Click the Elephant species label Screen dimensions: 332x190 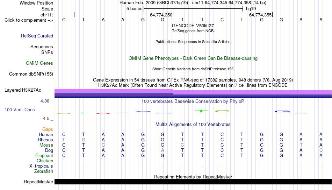pos(44,156)
